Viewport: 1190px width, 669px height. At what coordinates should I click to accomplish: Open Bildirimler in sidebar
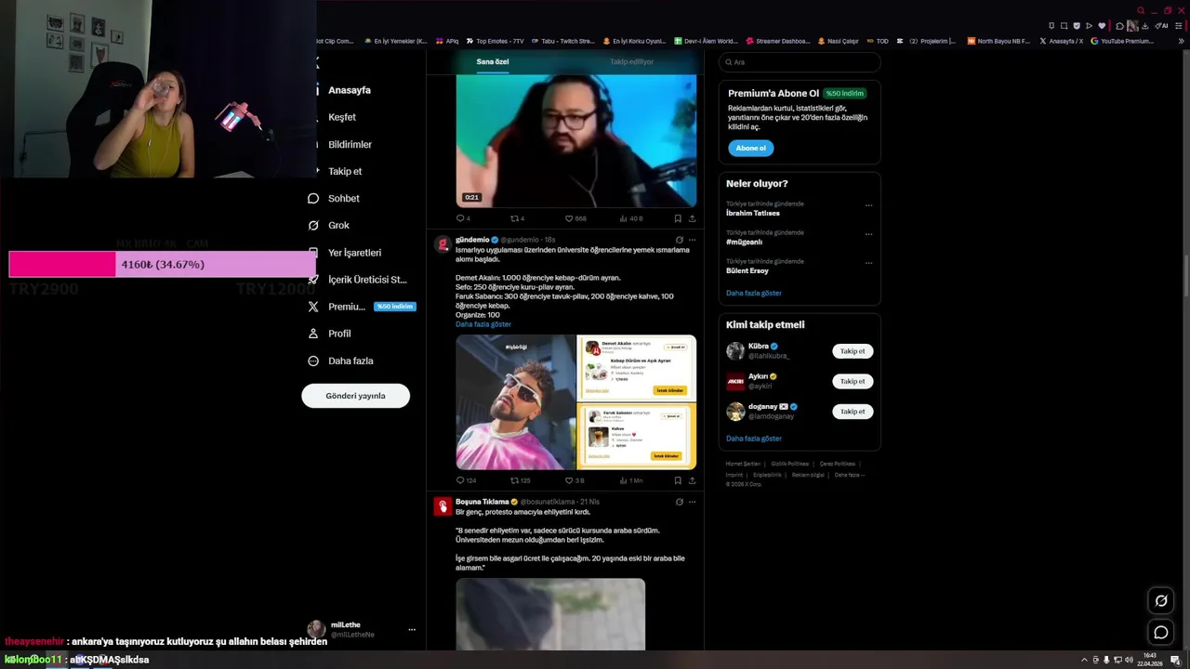coord(350,144)
